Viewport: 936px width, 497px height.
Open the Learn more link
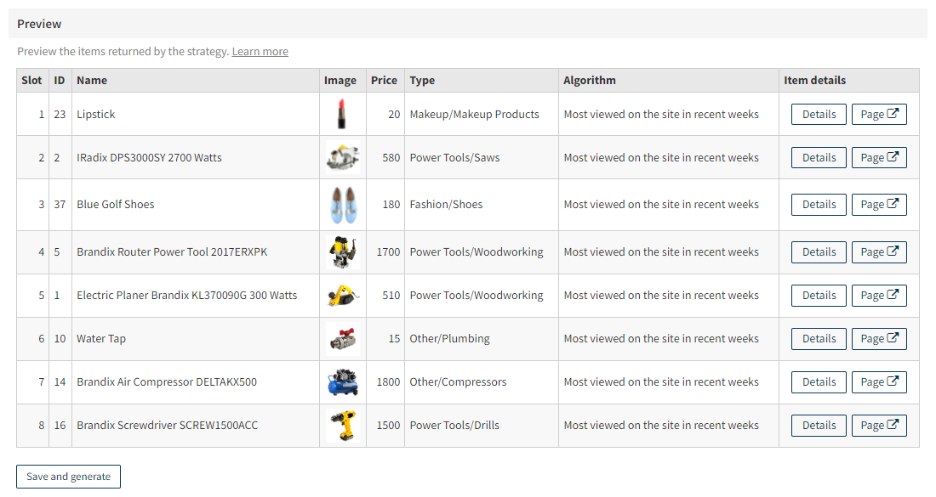pos(260,51)
